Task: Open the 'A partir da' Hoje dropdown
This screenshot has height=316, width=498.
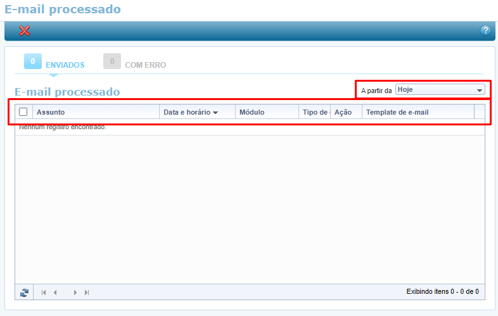Action: [x=440, y=90]
